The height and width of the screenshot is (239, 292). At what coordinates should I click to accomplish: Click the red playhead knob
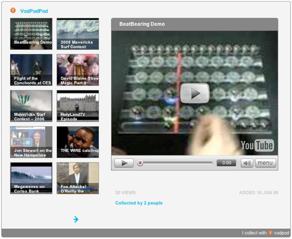[x=140, y=163]
